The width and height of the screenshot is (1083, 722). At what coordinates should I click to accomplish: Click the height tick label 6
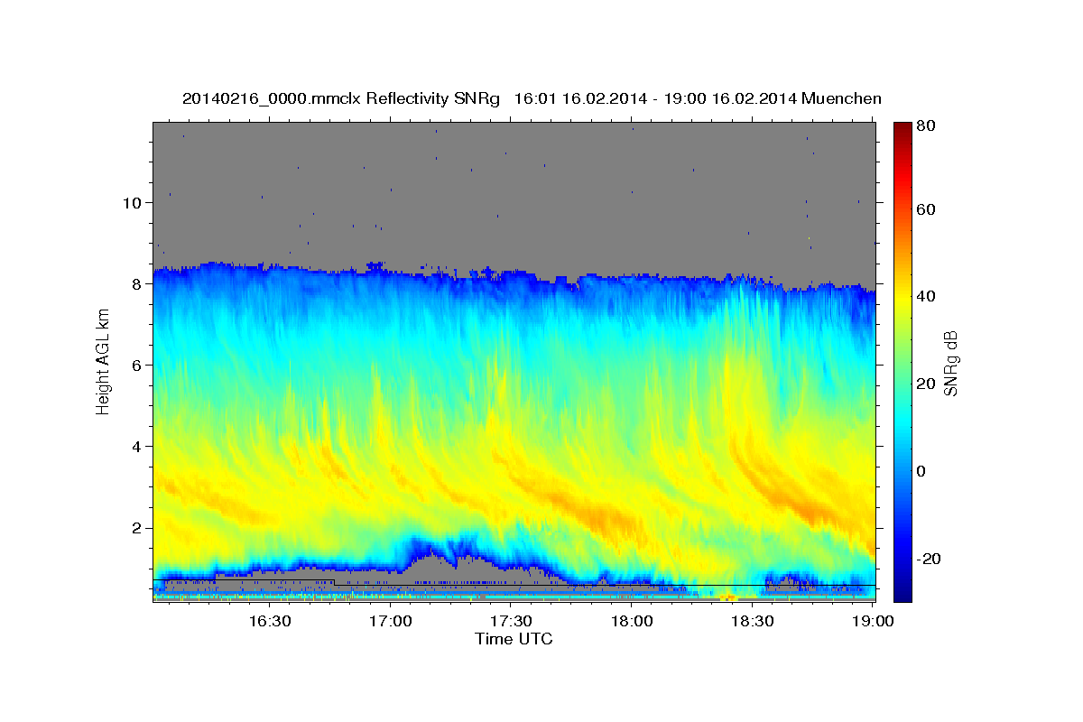[x=137, y=365]
